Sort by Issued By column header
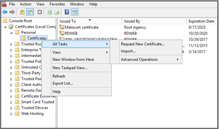This screenshot has height=129, width=219. [155, 21]
